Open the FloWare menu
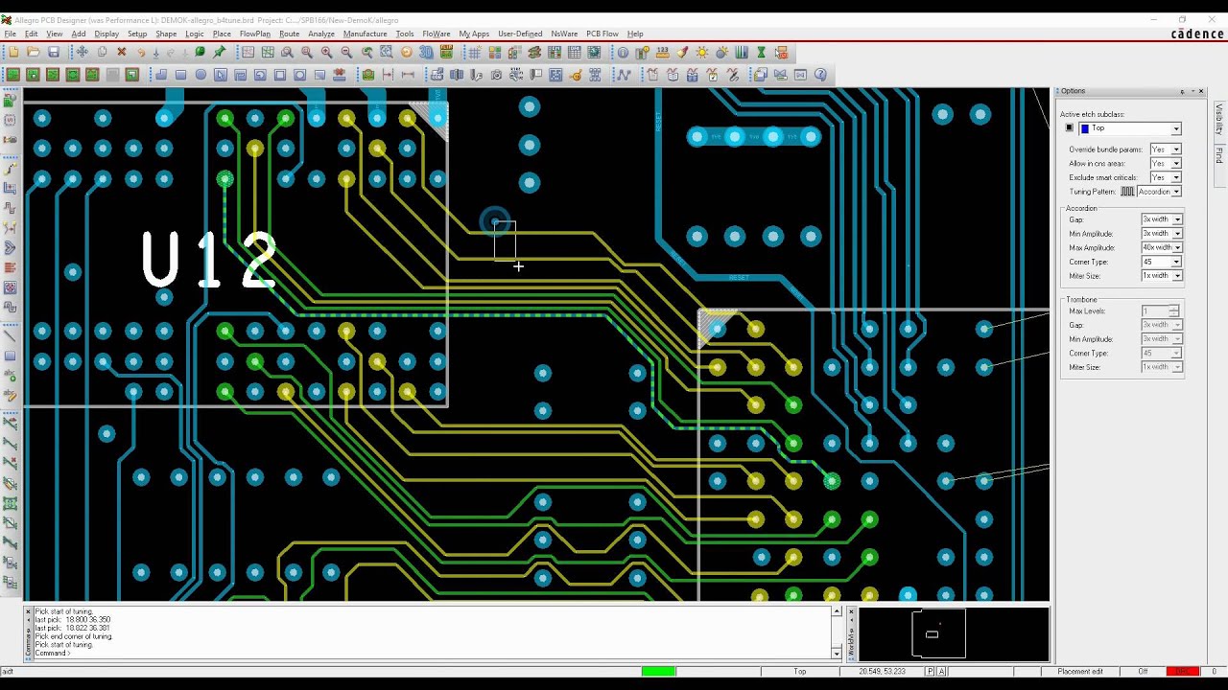This screenshot has width=1228, height=690. [437, 34]
